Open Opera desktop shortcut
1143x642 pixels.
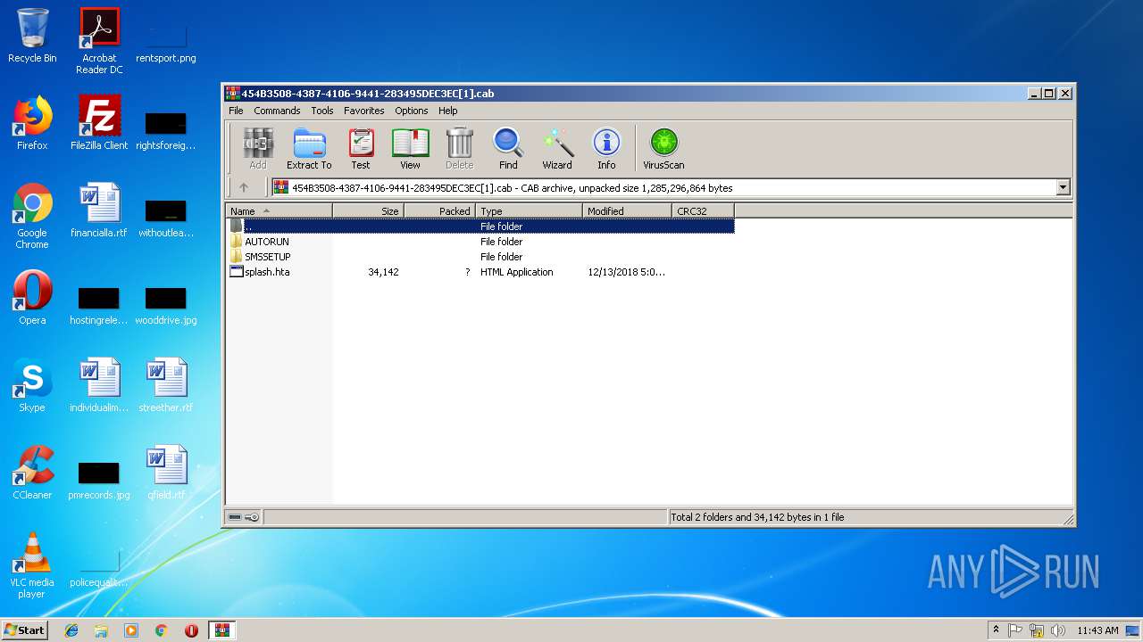point(32,298)
